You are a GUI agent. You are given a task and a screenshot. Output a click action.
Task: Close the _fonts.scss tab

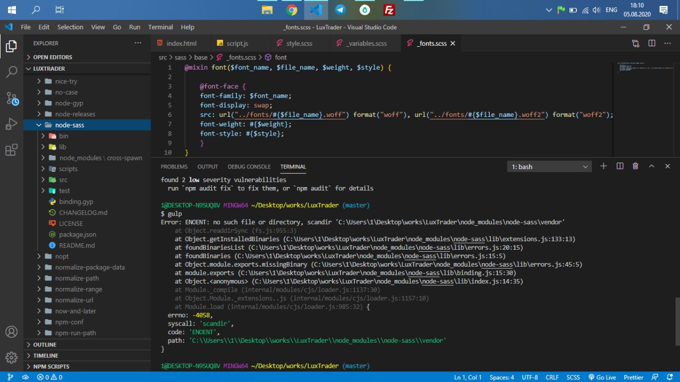point(453,44)
